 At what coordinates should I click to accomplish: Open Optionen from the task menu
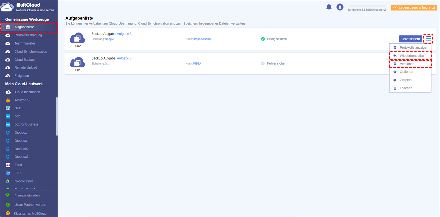406,72
